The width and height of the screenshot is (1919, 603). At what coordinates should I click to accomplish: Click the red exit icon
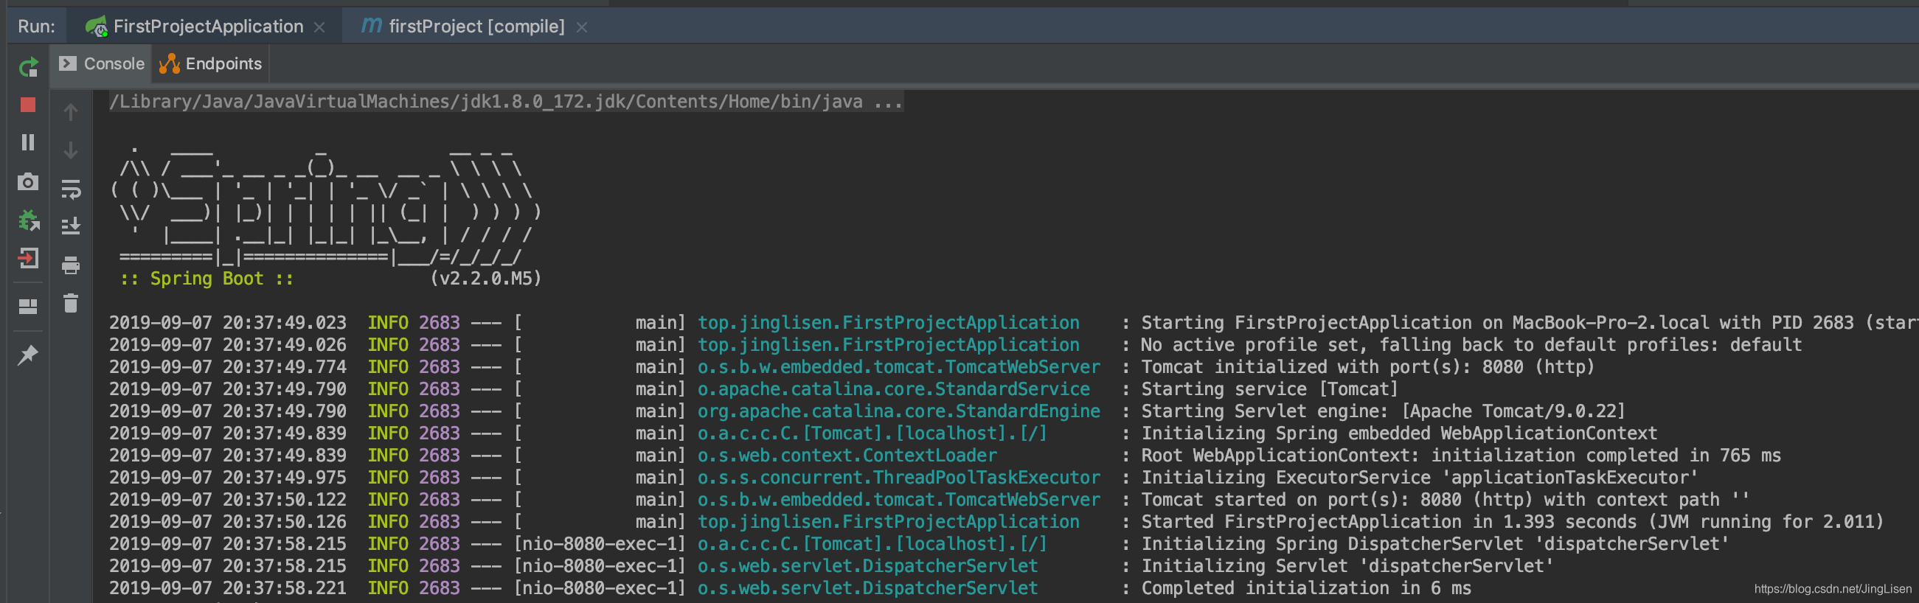[28, 258]
